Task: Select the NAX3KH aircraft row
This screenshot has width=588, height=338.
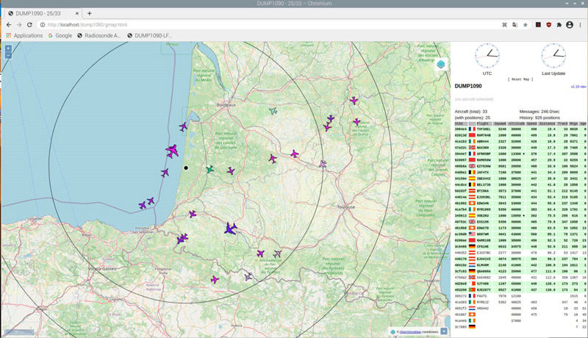Action: tap(520, 148)
